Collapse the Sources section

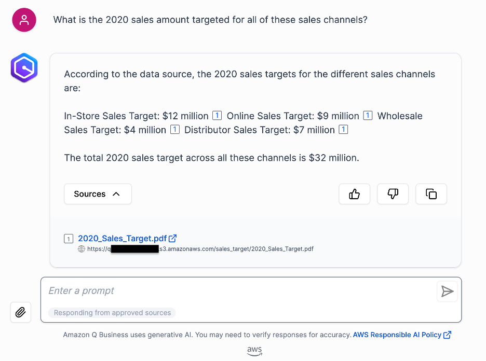pos(98,194)
